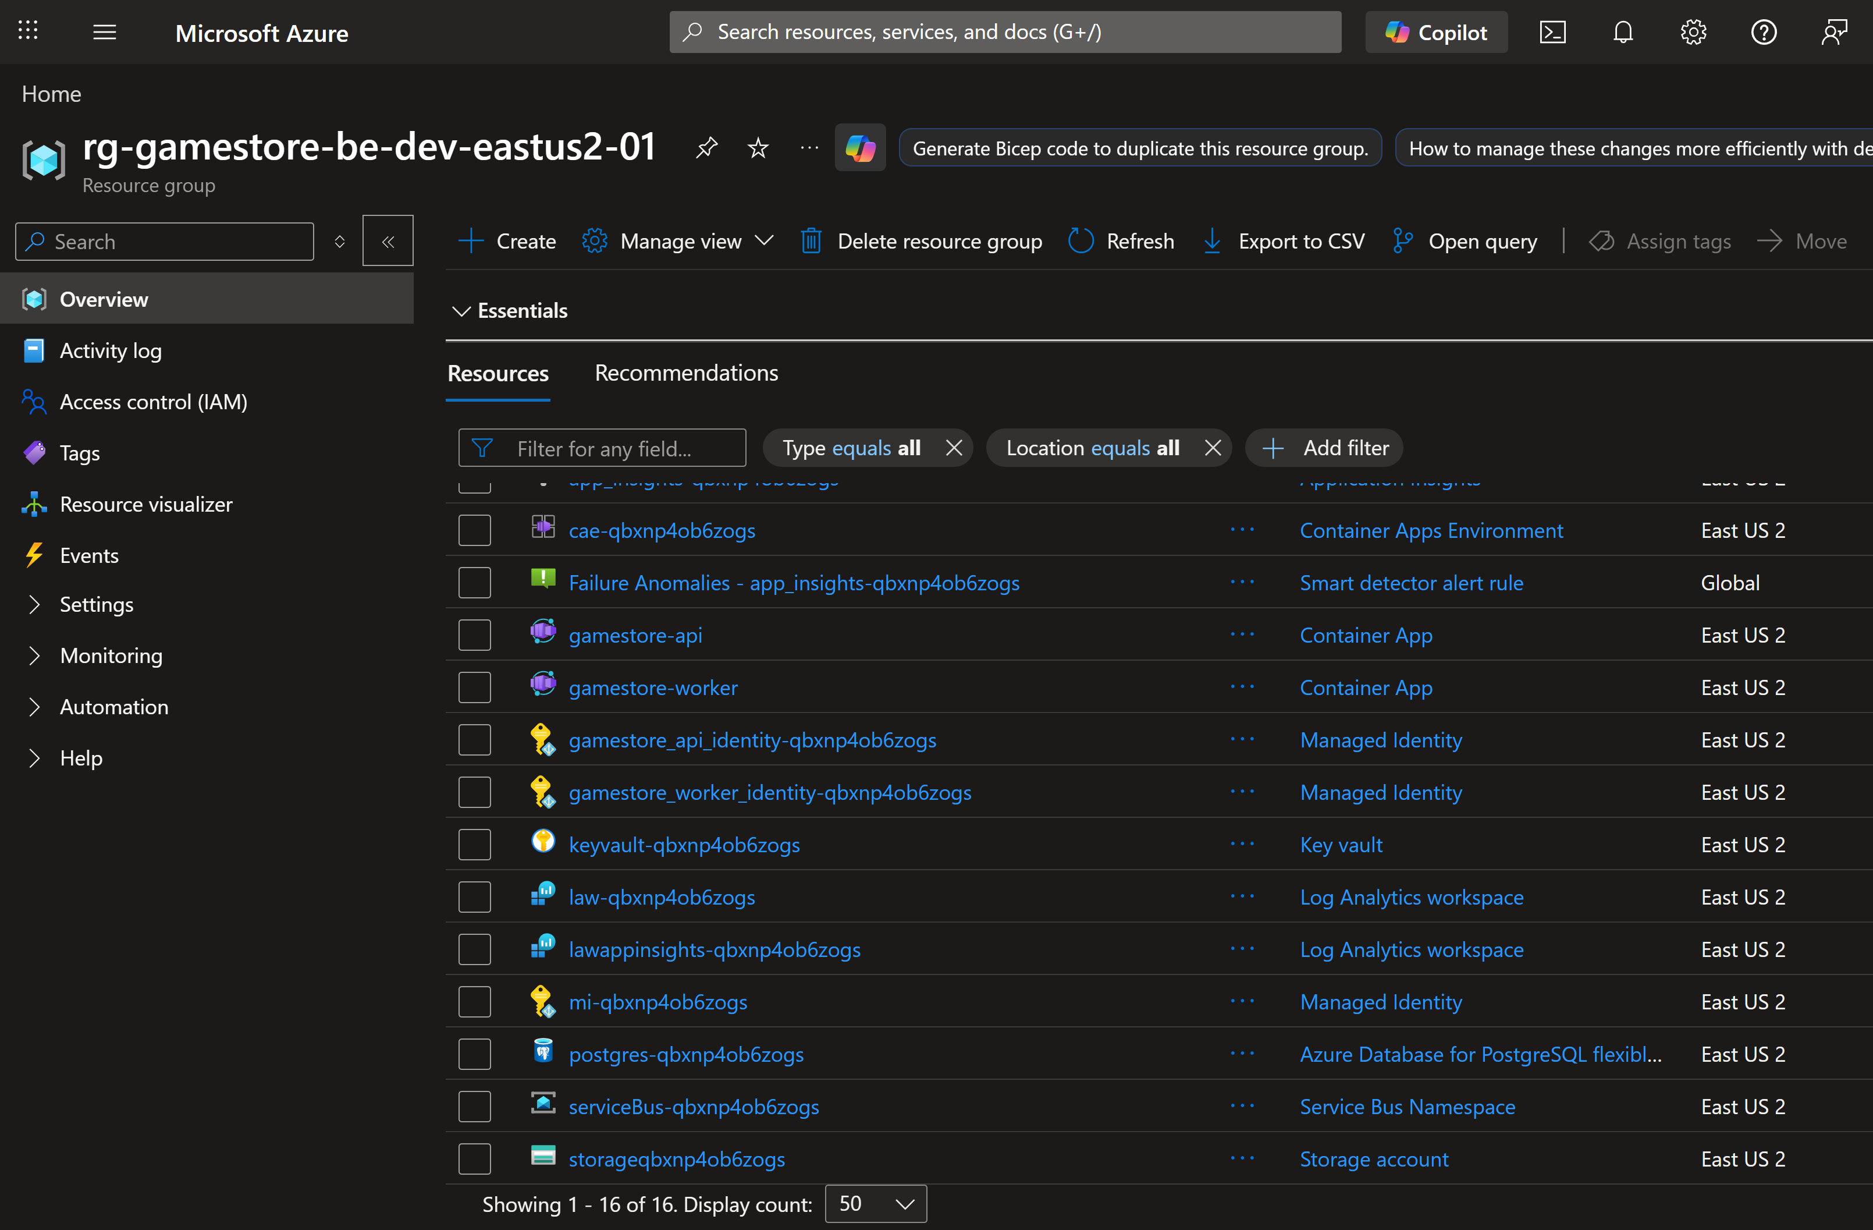Select the cae-qbxnp4ob6zogs checkbox
Screen dimensions: 1873x1230
coord(475,530)
